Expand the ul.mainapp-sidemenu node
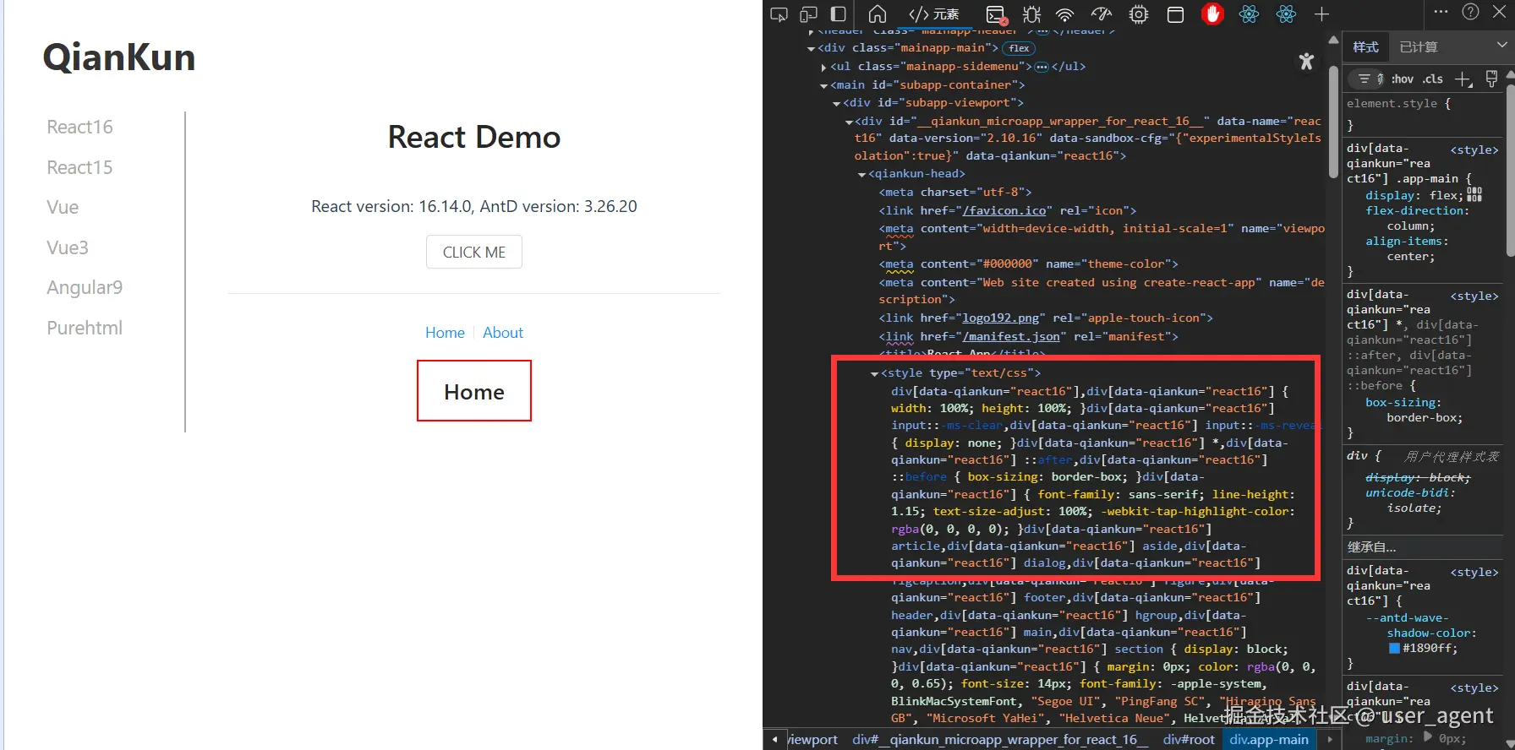The image size is (1515, 750). point(824,67)
